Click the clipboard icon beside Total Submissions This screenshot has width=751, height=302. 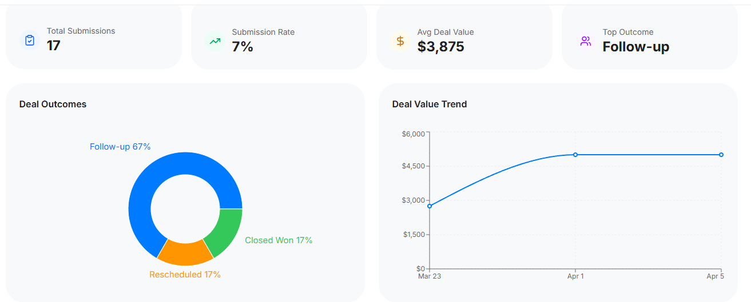click(x=30, y=41)
